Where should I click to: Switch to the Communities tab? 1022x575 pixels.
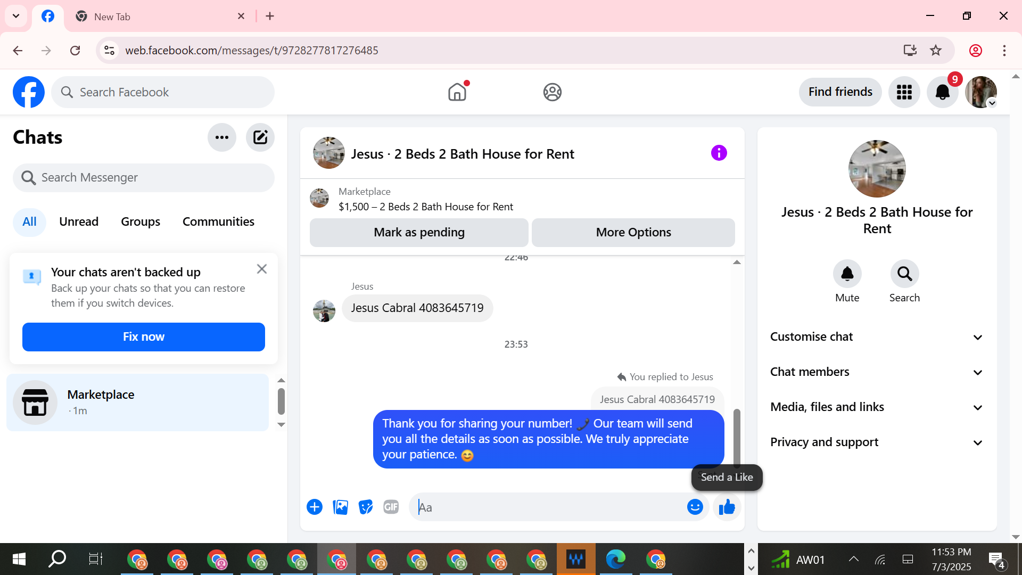coord(218,221)
